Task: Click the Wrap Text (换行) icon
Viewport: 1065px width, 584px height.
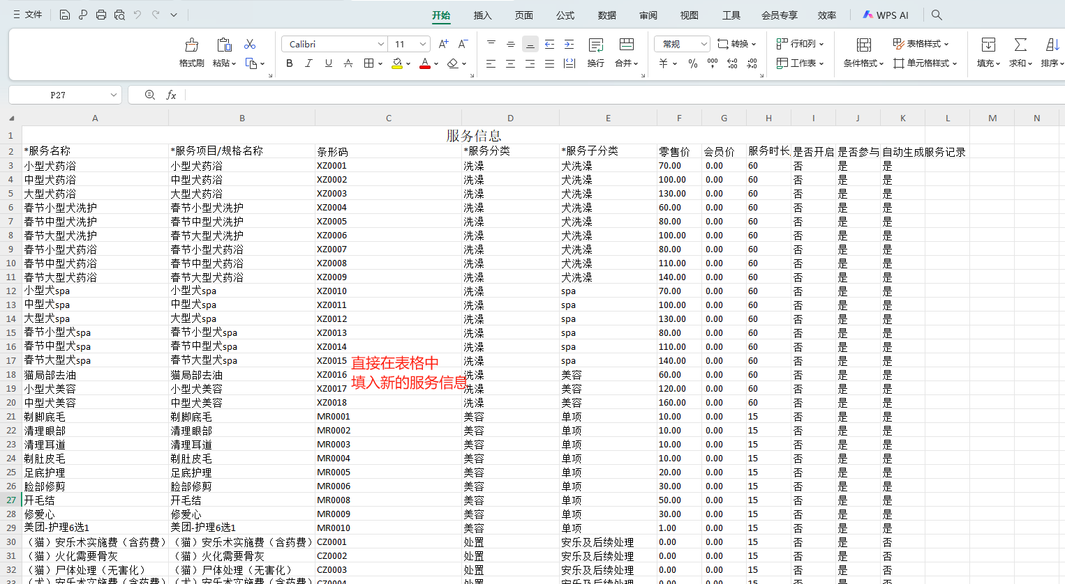Action: [596, 45]
